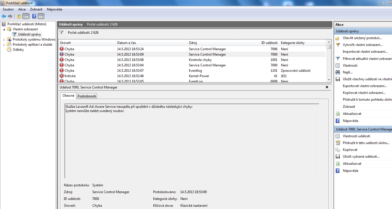Click Přidružit k tomuto pohledu úlohu action
The image size is (392, 209).
click(367, 100)
